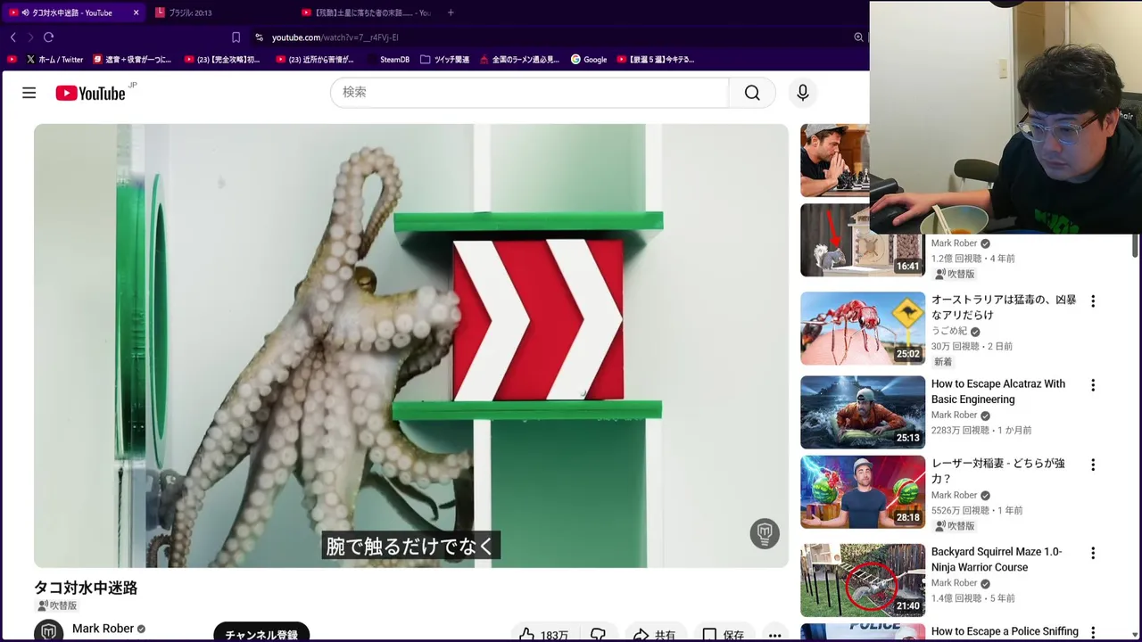Switch to the ブラジル: 20:13 tab
Screen dimensions: 1142x642
(x=190, y=12)
